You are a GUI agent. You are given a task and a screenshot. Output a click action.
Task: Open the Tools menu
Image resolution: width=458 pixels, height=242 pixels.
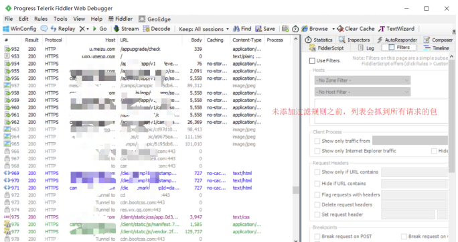pyautogui.click(x=60, y=19)
